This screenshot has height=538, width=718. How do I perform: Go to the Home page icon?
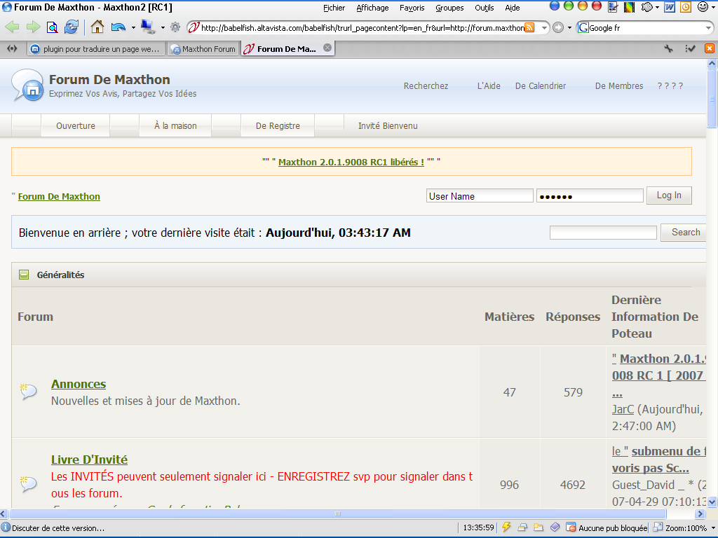97,27
